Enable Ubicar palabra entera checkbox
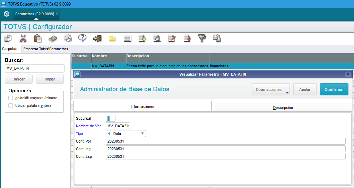The height and width of the screenshot is (188, 354). tap(11, 106)
